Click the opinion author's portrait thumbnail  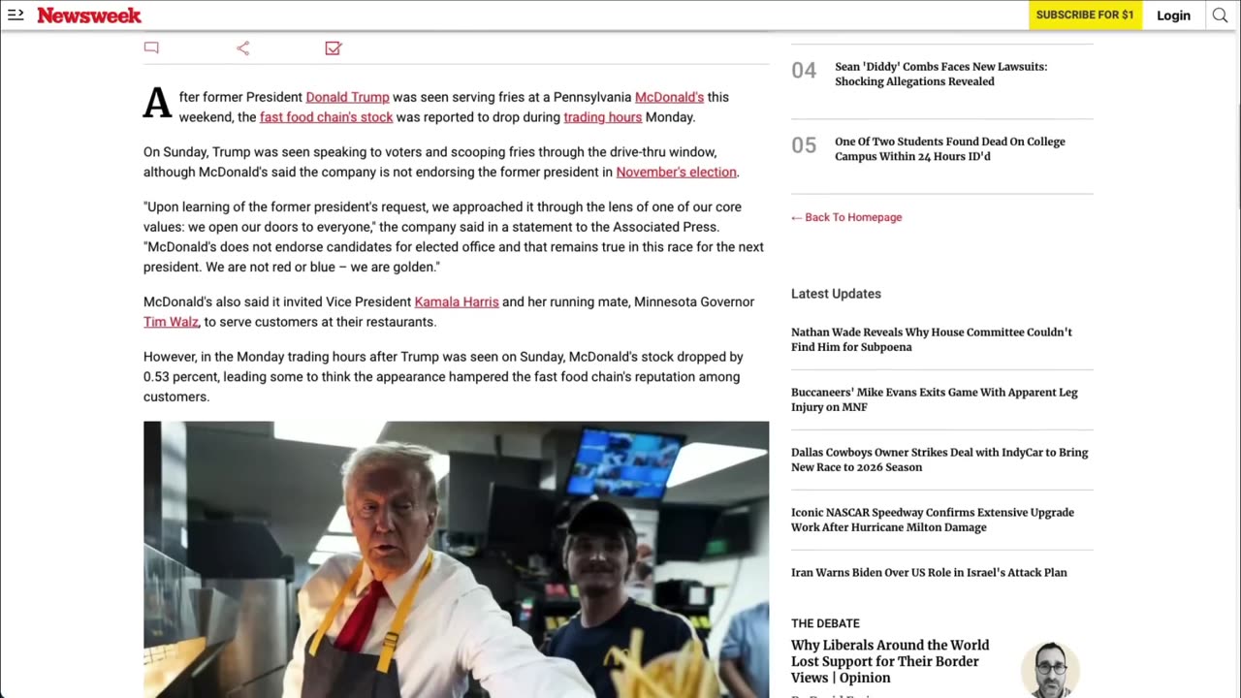(1050, 669)
